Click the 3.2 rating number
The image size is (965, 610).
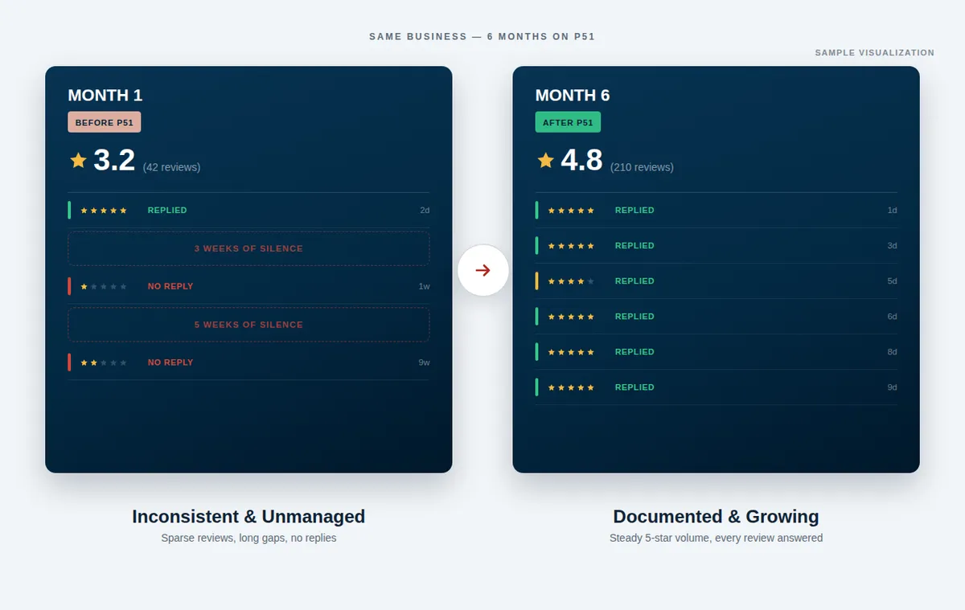114,160
